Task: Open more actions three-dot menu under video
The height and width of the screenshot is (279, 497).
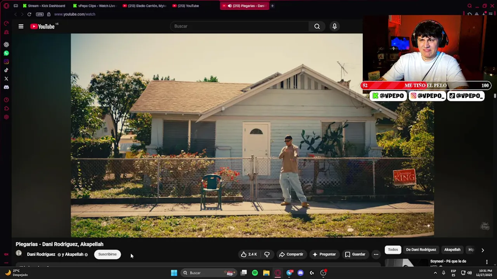Action: [376, 254]
